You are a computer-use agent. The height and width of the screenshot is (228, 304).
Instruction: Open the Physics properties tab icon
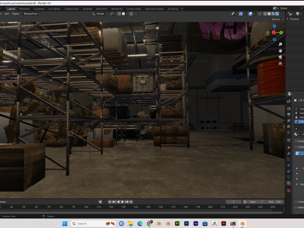coord(289,165)
